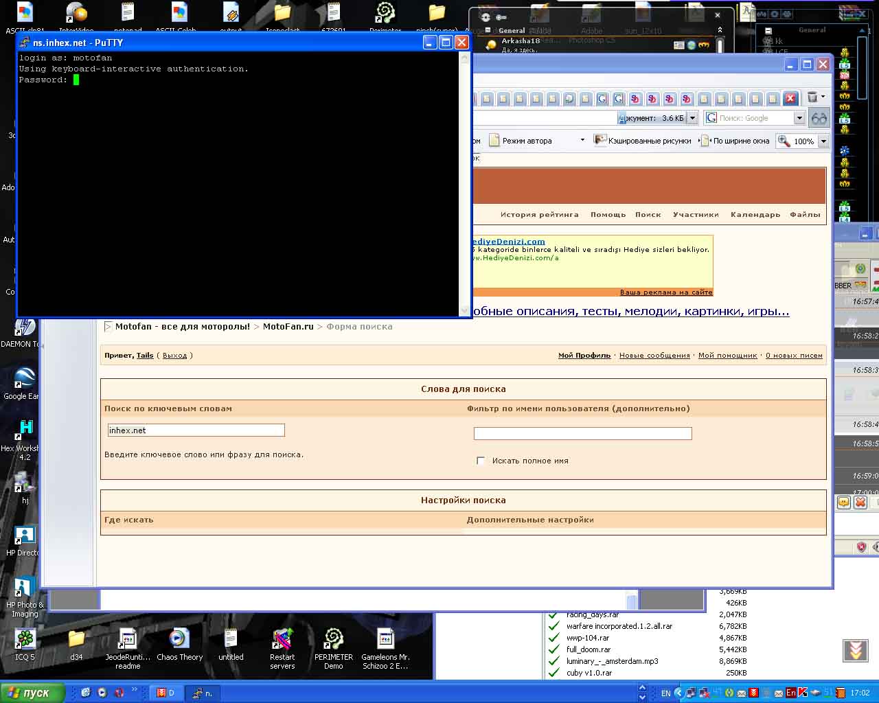Expand the quick launch chevron on taskbar

134,690
